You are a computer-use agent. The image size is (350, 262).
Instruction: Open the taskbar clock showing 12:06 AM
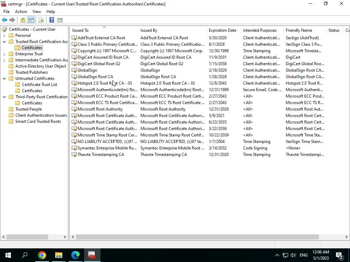(x=321, y=255)
